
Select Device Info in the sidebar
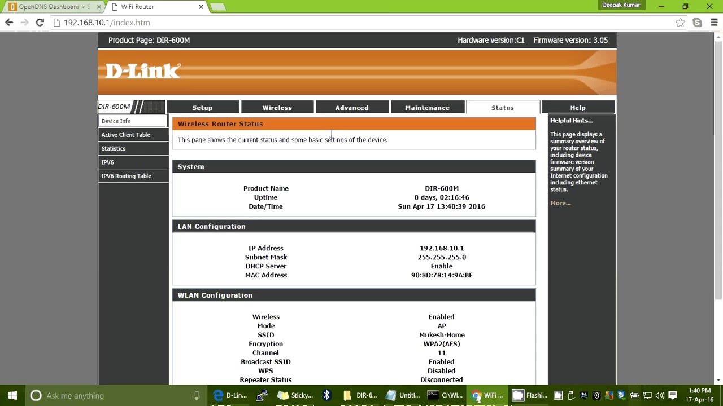click(133, 121)
